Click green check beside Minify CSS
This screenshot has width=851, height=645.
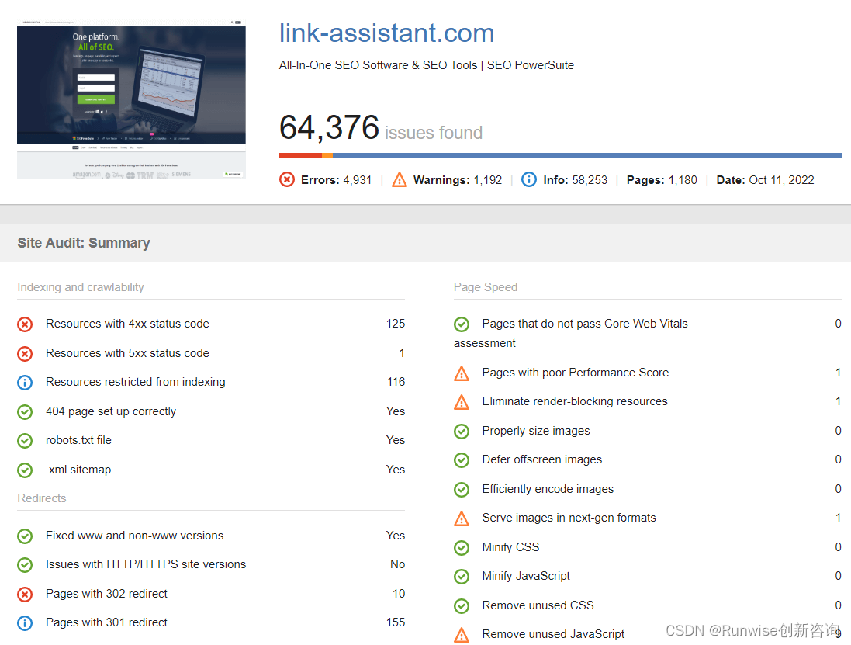pos(462,548)
